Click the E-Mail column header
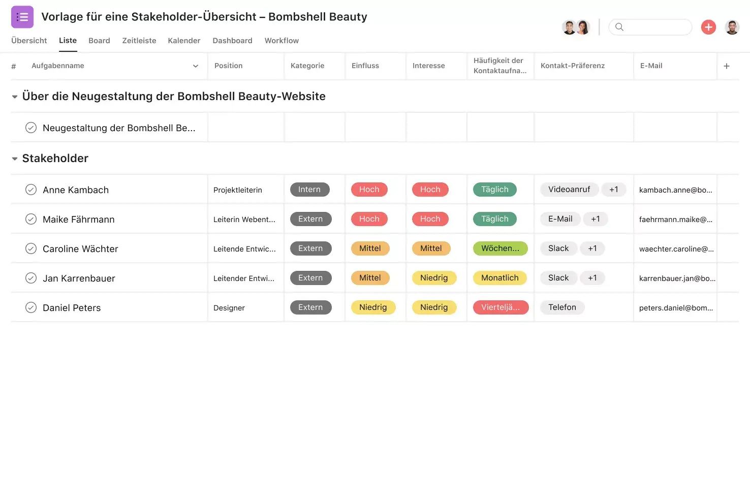This screenshot has height=500, width=750. (x=651, y=66)
